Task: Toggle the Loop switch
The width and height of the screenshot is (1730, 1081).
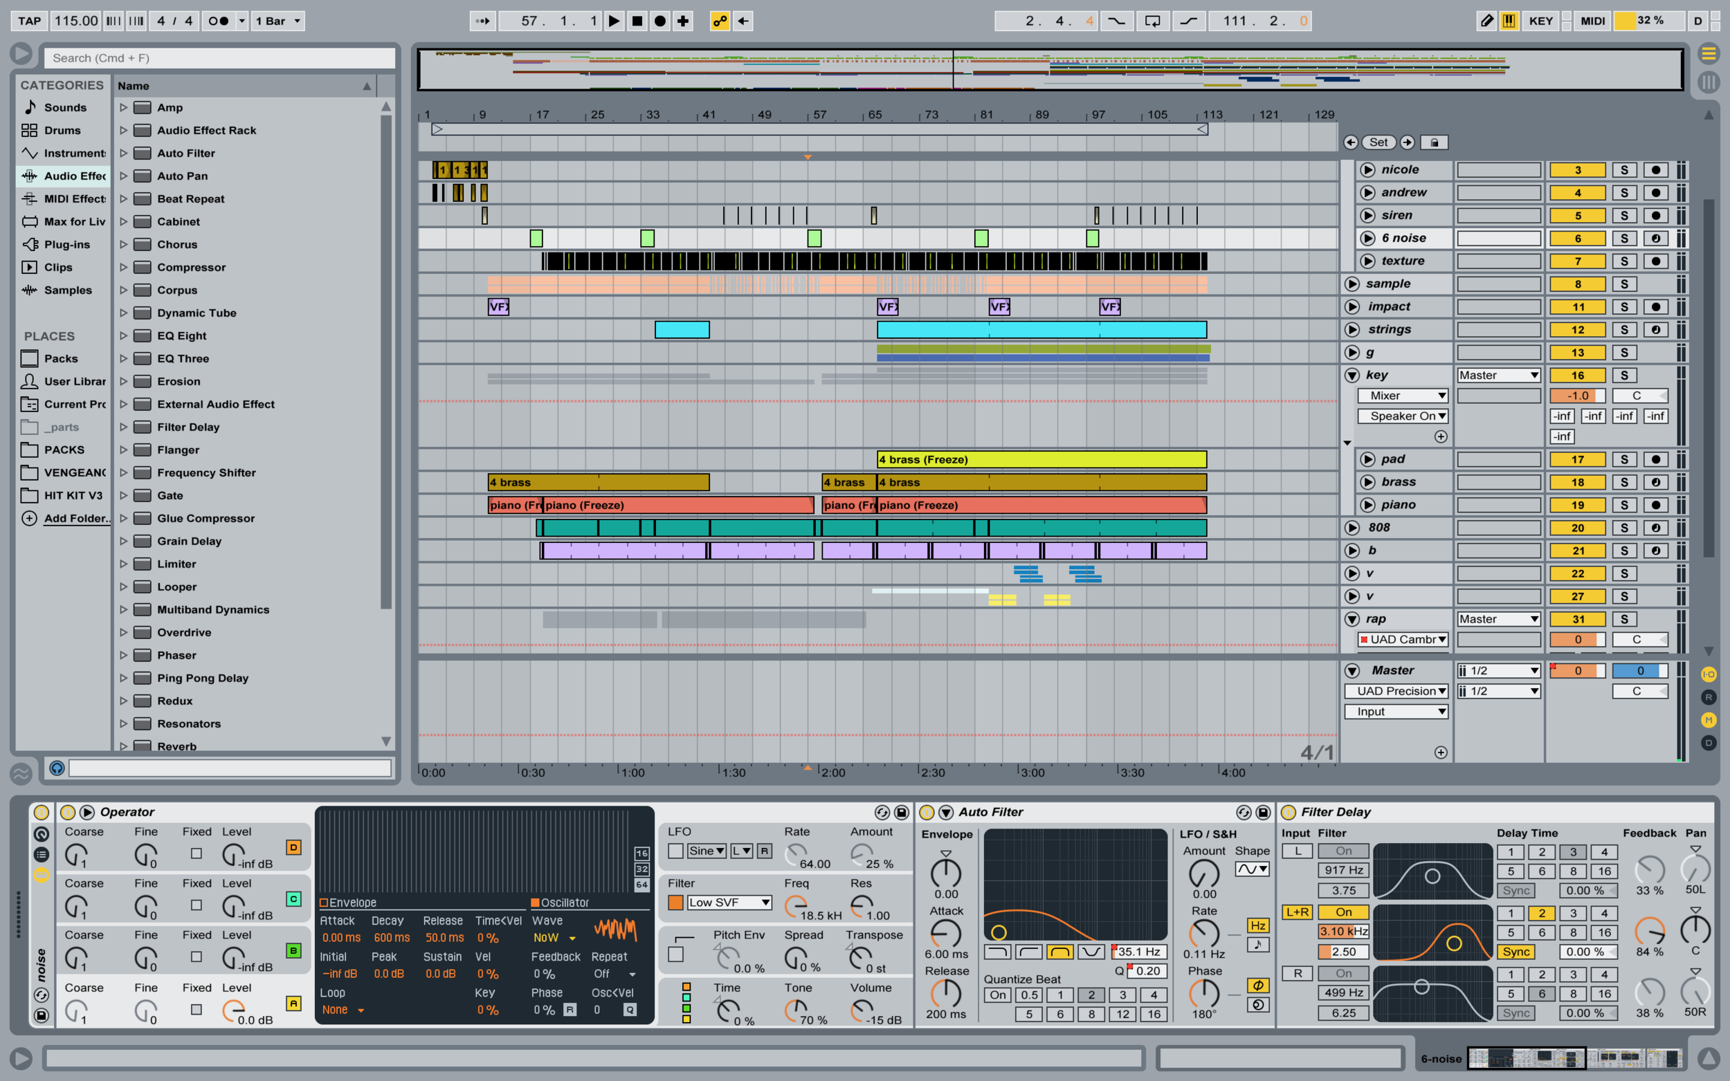Action: [x=1153, y=21]
